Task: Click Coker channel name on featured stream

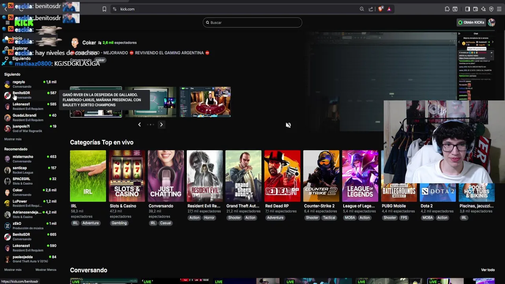Action: 89,43
